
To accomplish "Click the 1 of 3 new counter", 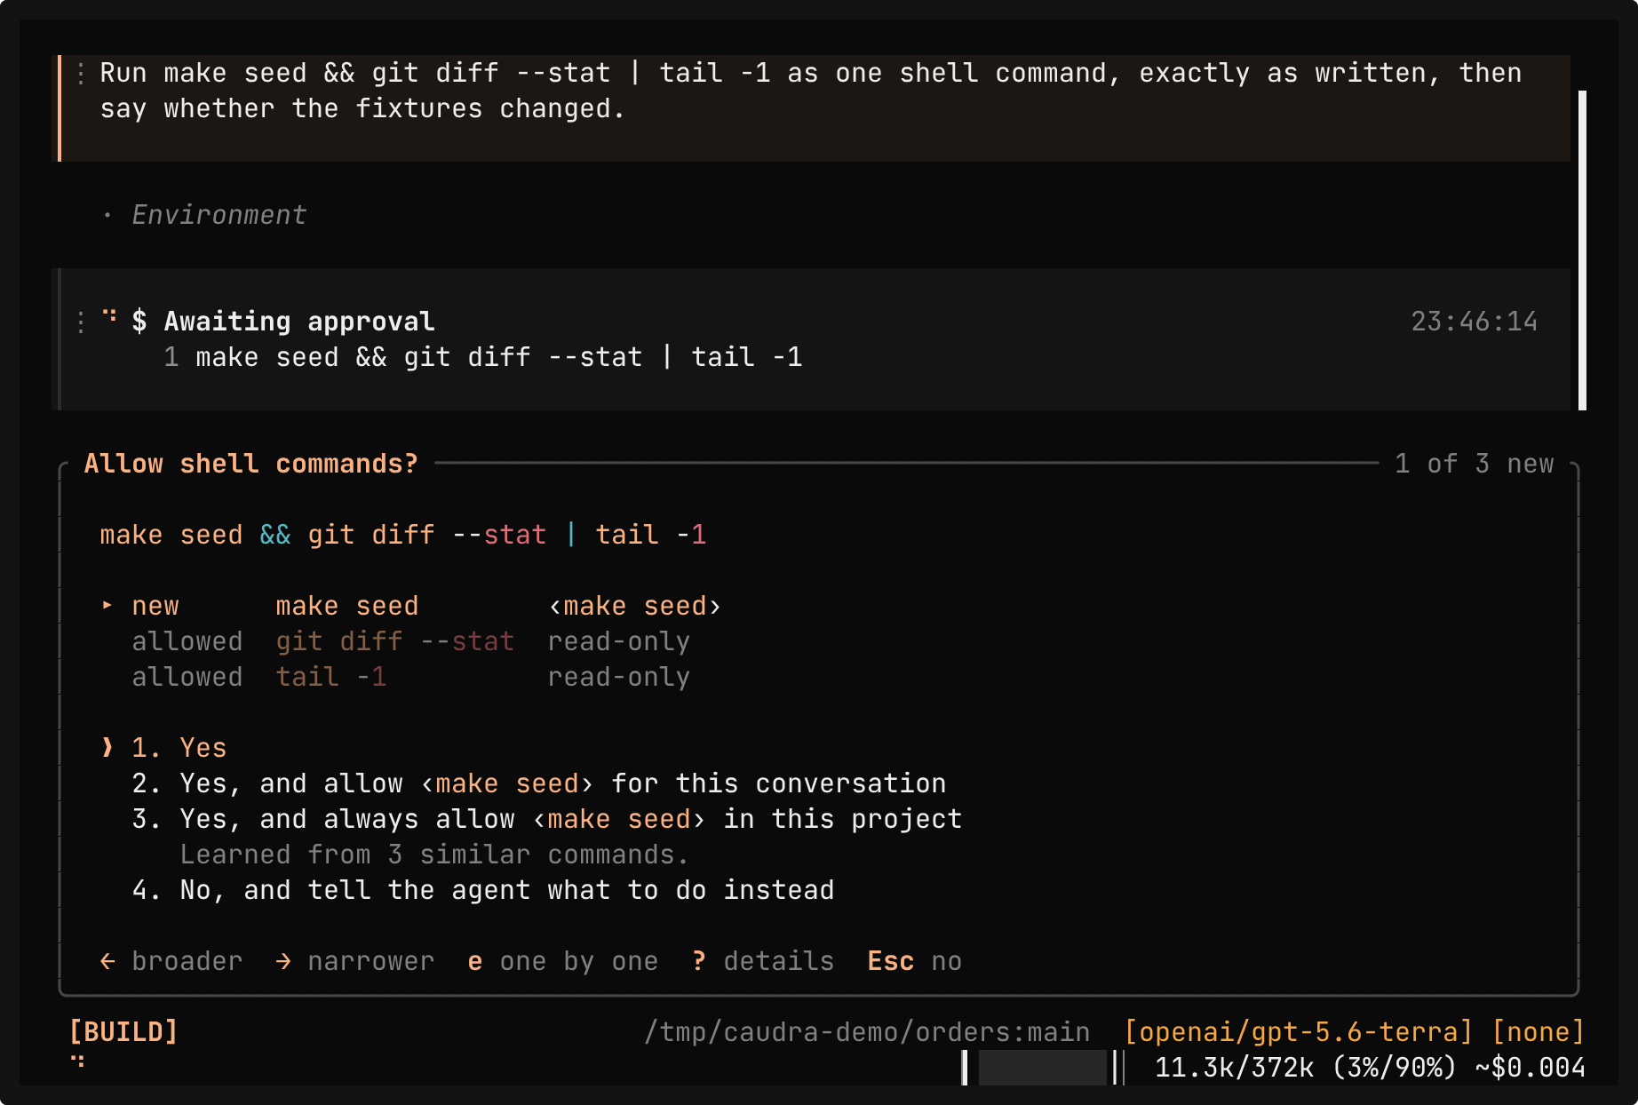I will click(1475, 464).
